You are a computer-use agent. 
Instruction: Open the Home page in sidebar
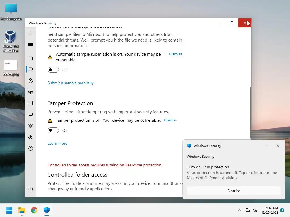(x=31, y=58)
